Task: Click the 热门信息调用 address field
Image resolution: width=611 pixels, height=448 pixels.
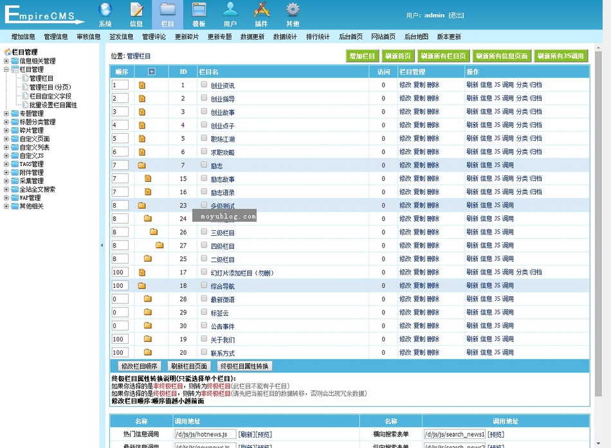Action: click(x=205, y=434)
